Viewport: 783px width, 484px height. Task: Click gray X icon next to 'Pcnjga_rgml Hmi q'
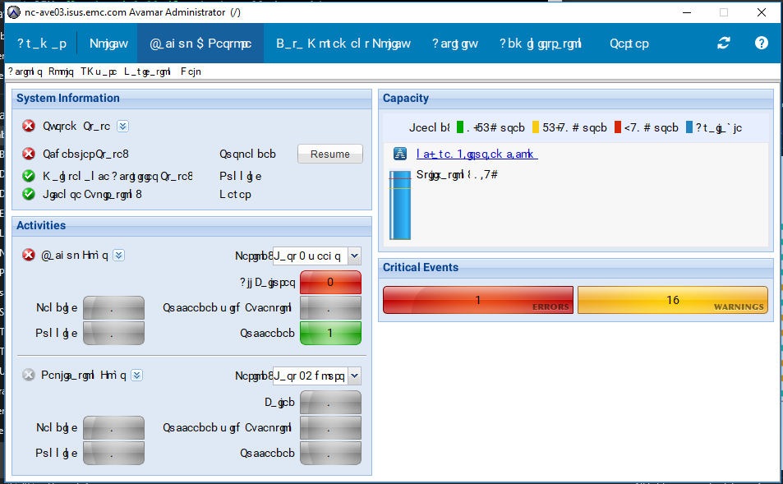pos(29,375)
